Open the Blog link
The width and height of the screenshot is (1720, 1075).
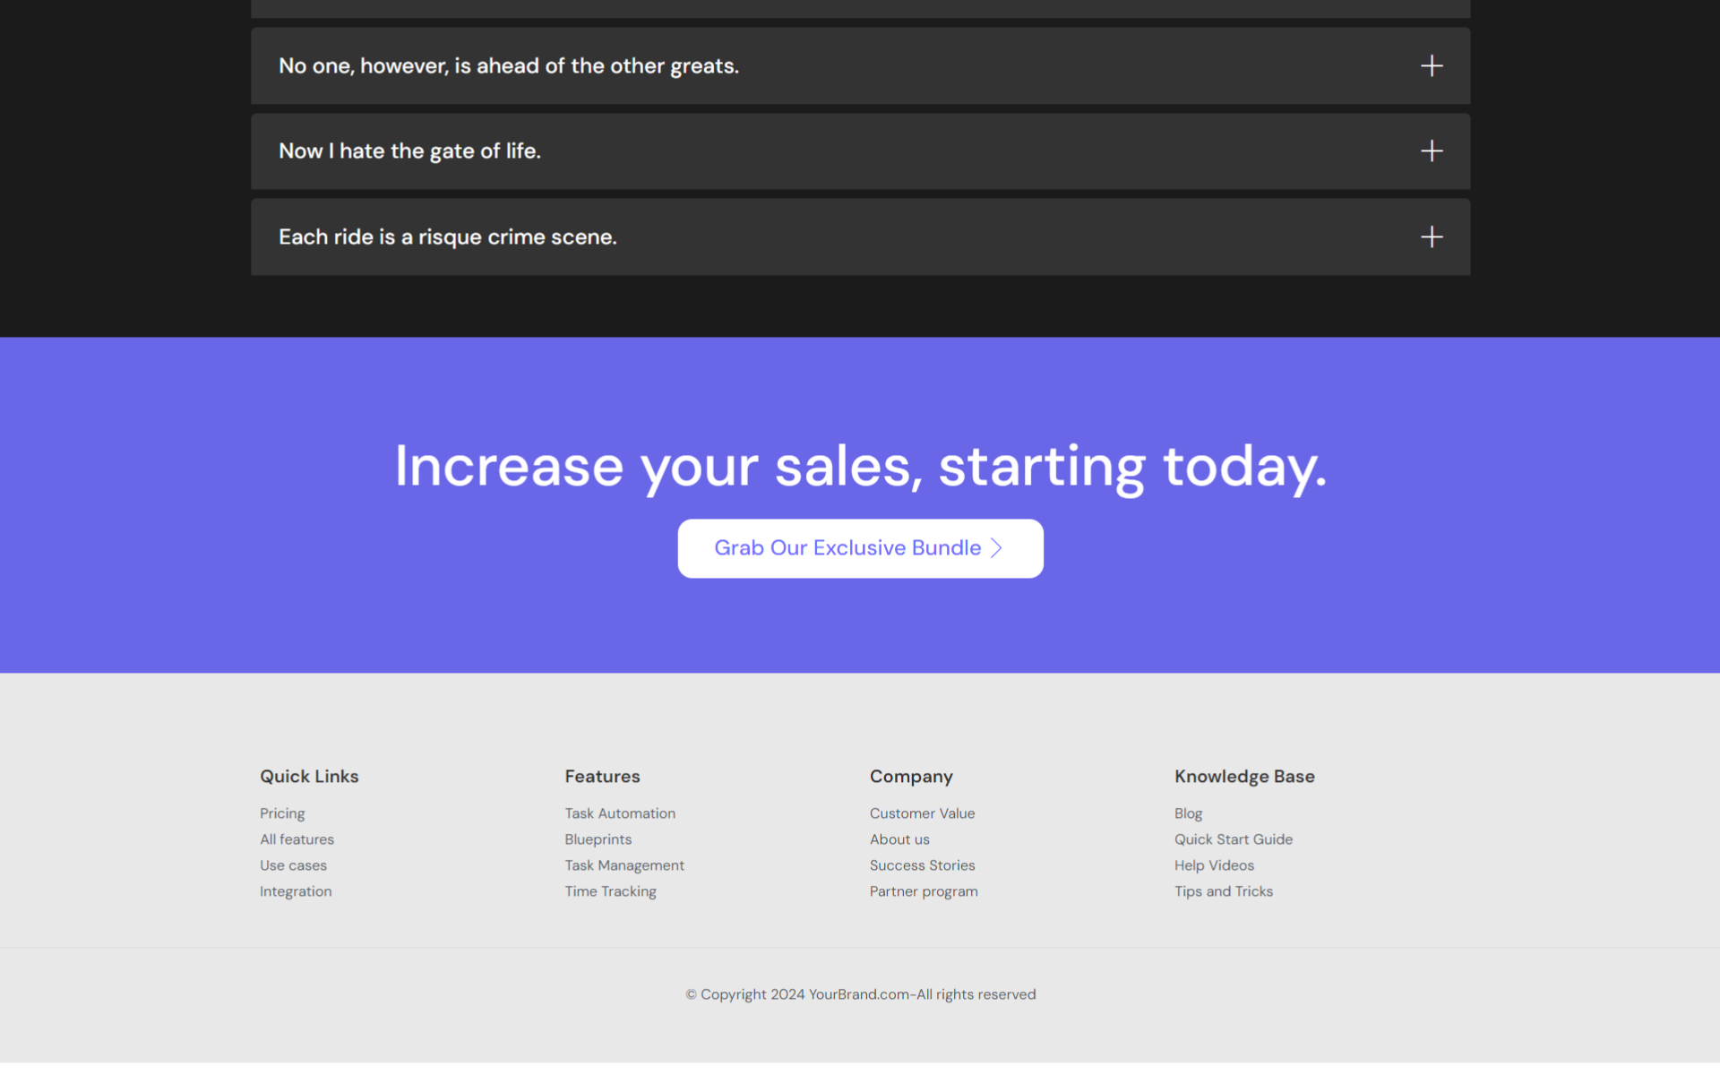coord(1188,813)
